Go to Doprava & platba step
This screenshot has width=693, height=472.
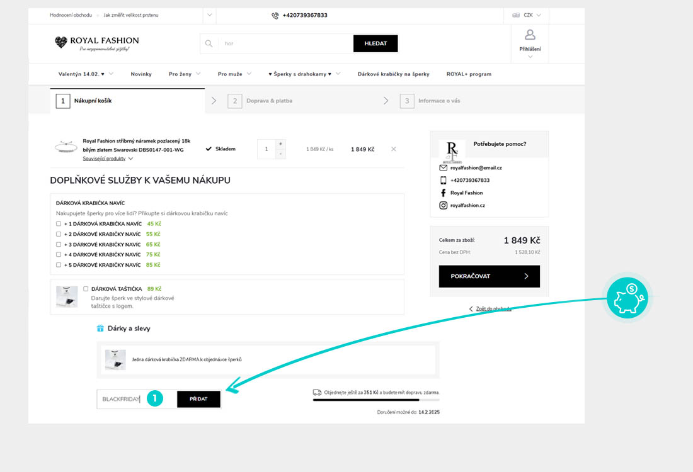[x=269, y=101]
